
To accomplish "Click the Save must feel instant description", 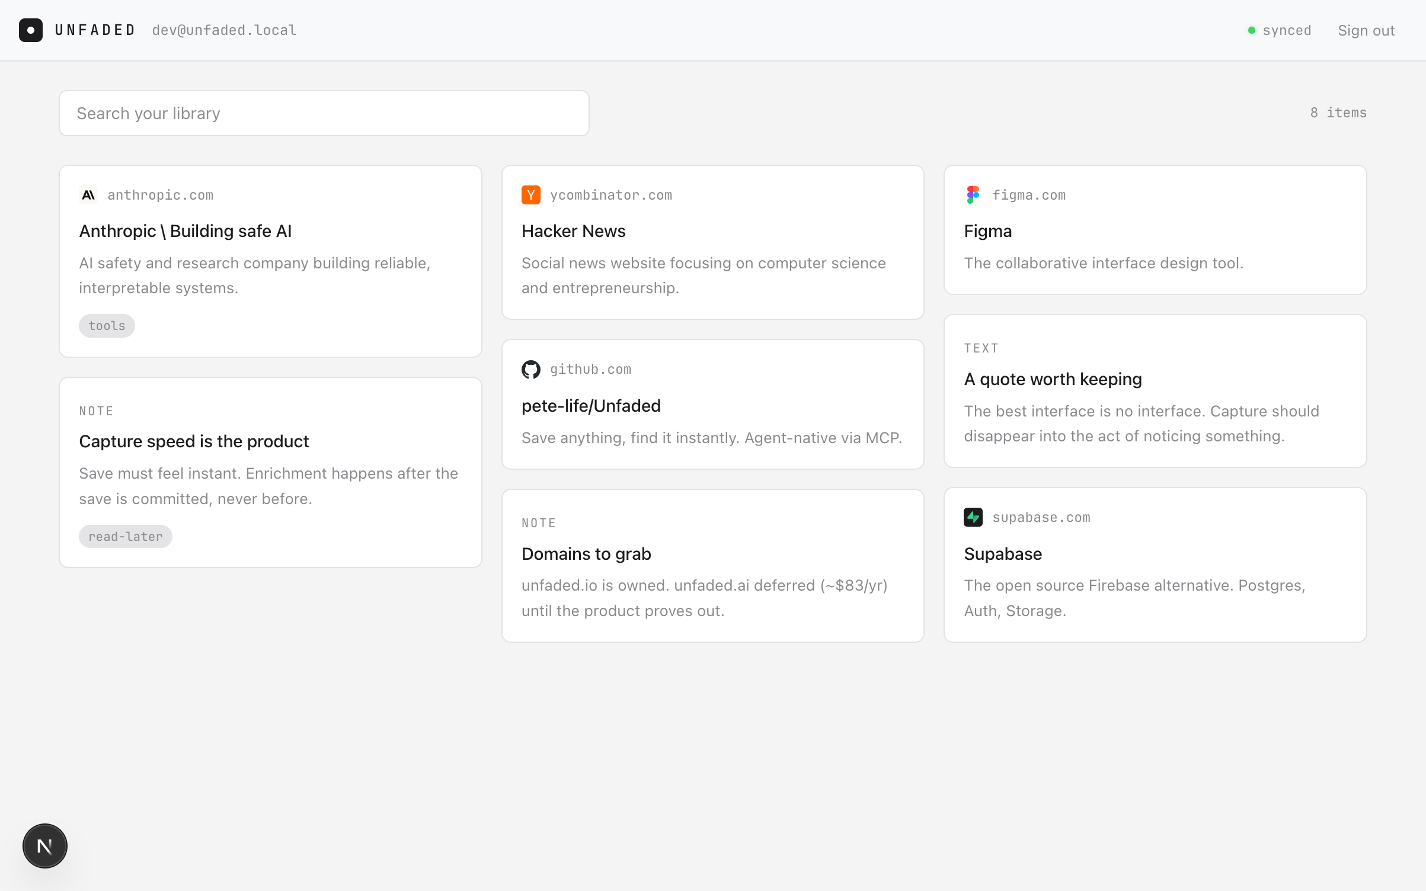I will coord(268,486).
